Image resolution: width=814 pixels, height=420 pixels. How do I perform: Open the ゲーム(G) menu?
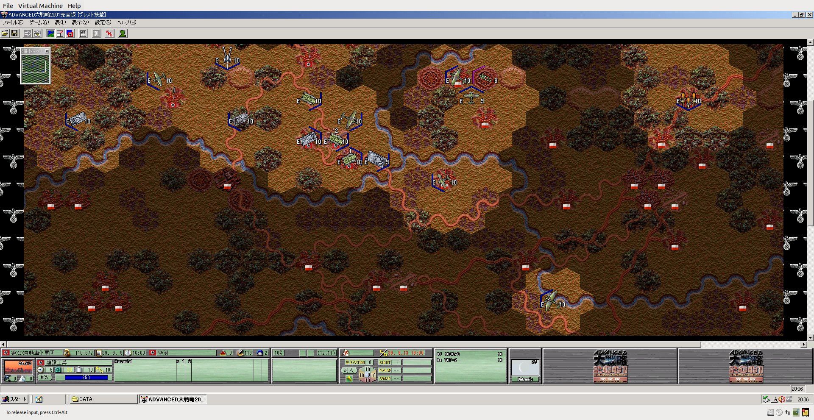39,22
